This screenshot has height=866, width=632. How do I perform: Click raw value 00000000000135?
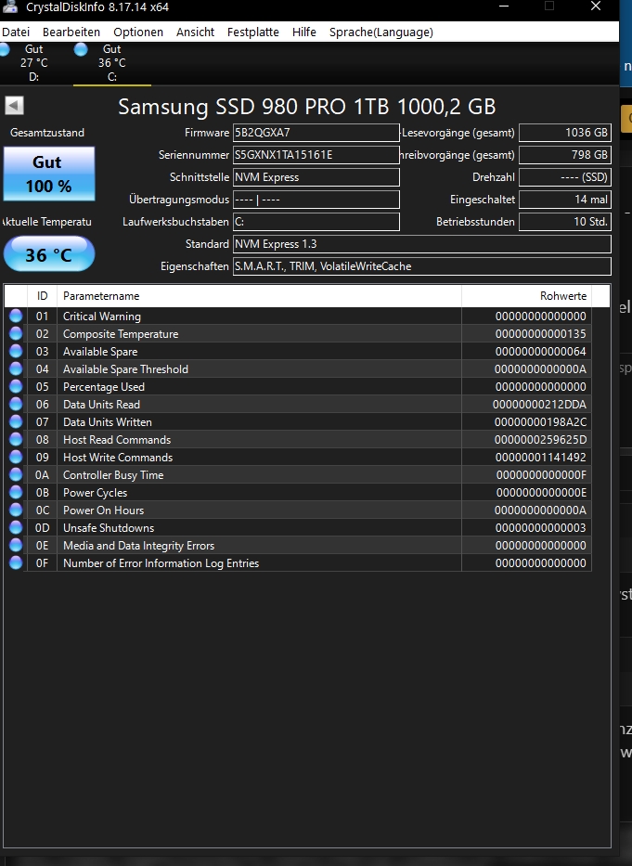pos(540,334)
